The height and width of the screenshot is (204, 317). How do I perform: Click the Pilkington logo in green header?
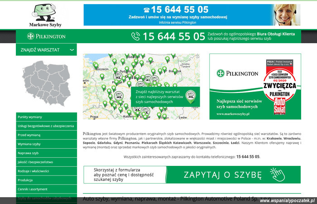[46, 36]
